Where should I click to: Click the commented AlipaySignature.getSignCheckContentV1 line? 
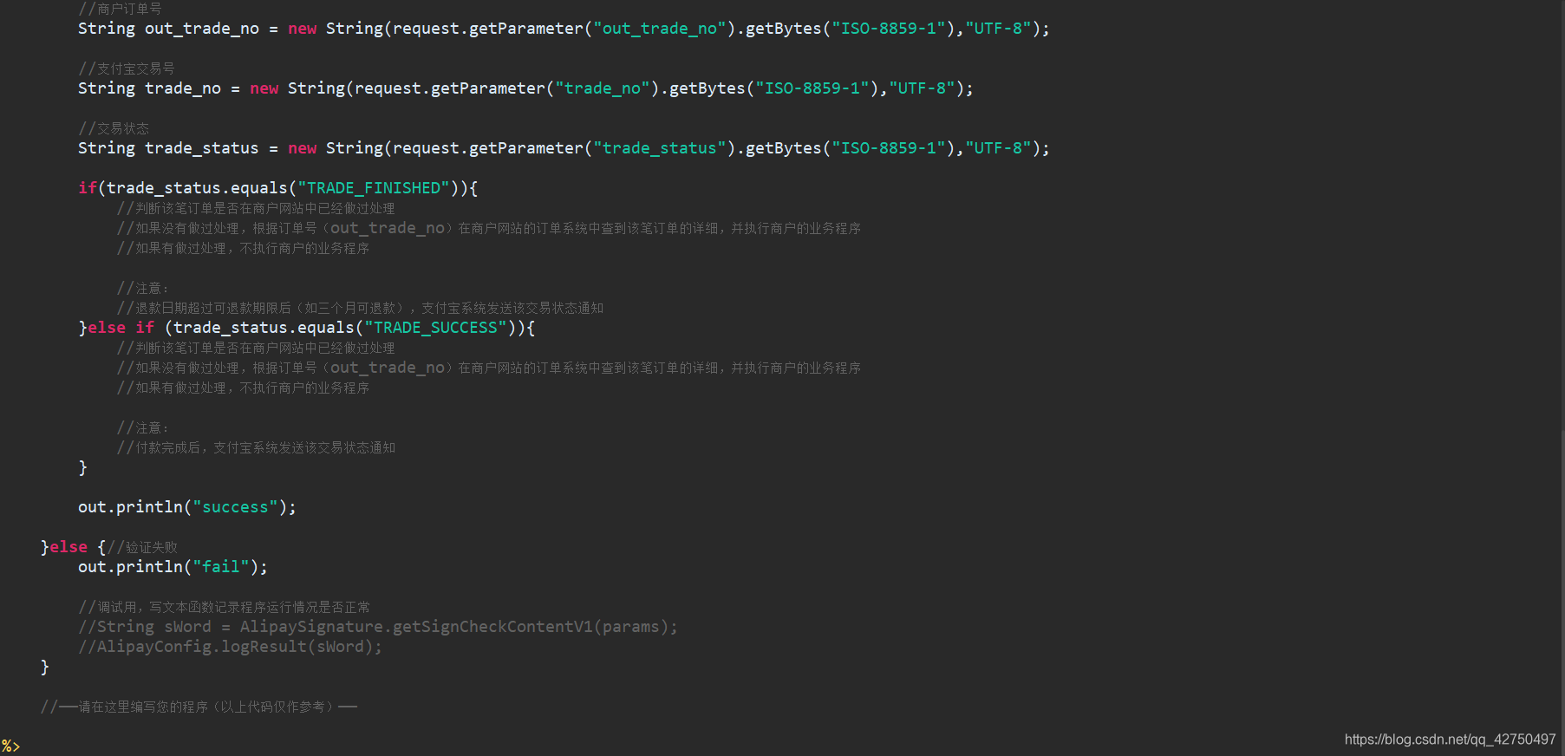pos(378,627)
